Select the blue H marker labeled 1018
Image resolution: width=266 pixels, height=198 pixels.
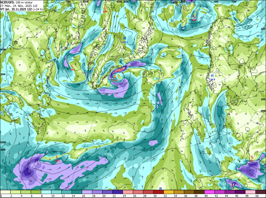tap(212, 75)
